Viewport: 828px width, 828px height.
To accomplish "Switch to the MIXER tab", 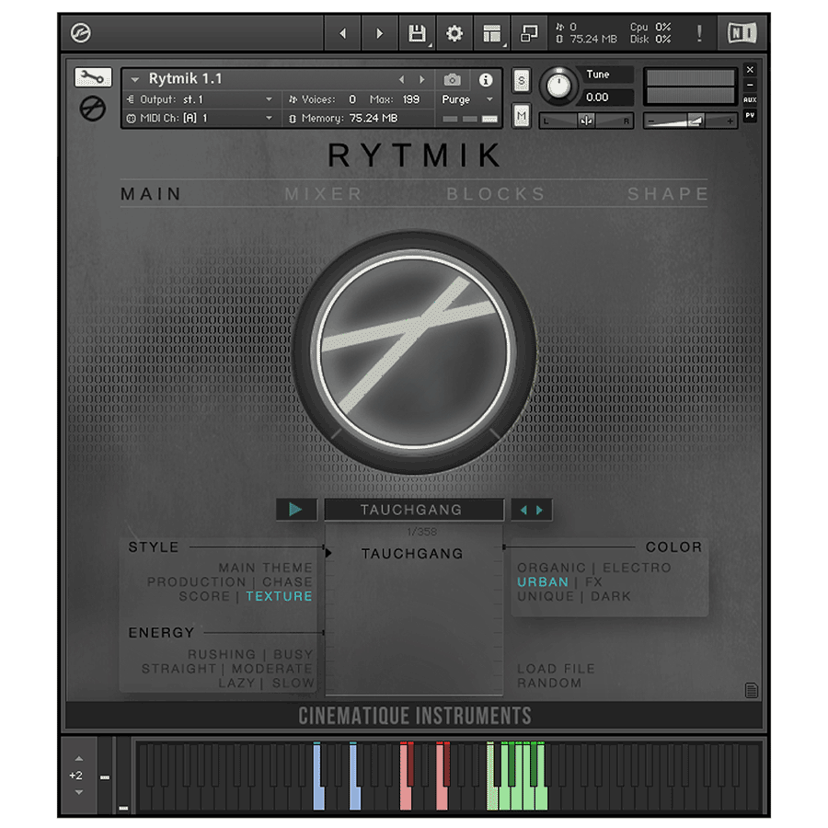I will [323, 194].
